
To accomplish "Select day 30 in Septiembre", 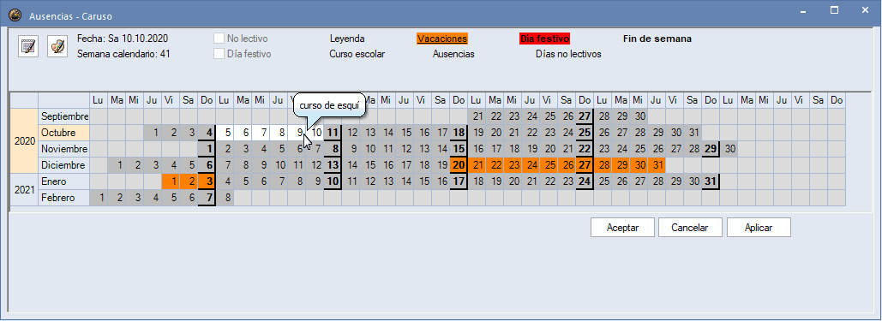I will (x=639, y=116).
